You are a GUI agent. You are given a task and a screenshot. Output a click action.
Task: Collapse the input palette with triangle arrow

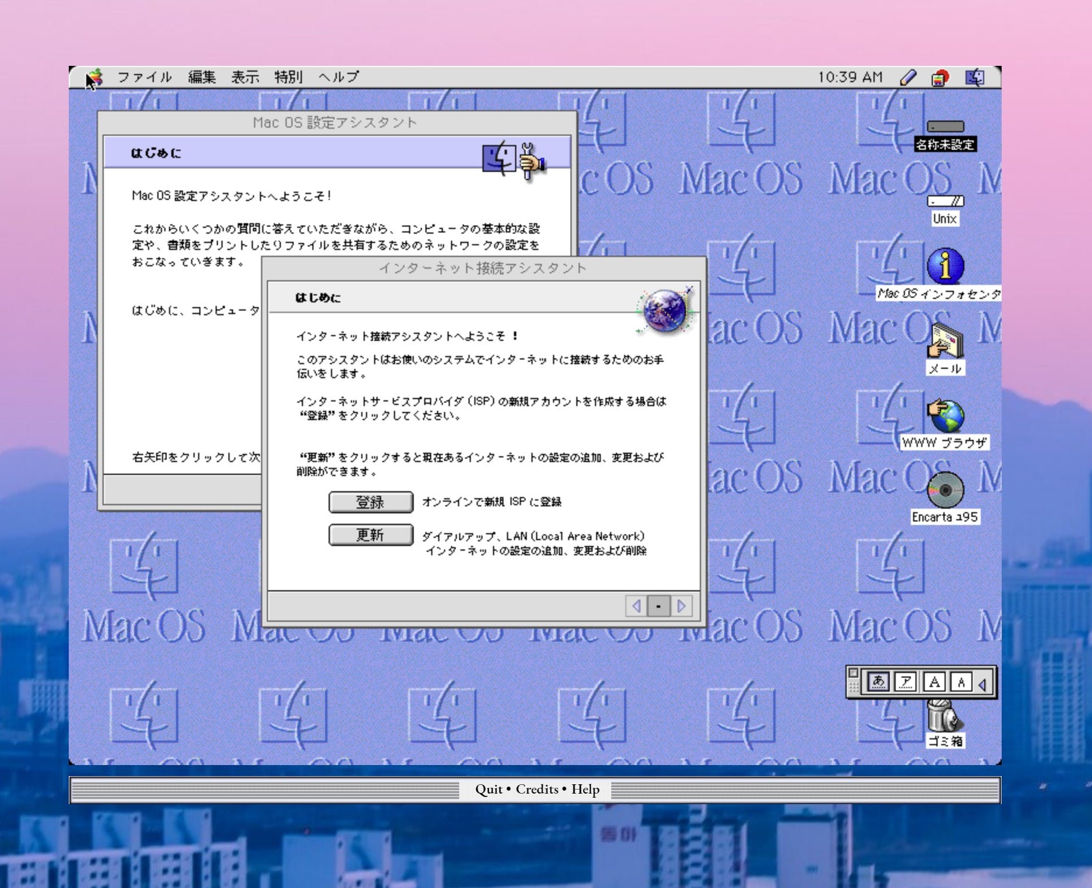(x=983, y=684)
